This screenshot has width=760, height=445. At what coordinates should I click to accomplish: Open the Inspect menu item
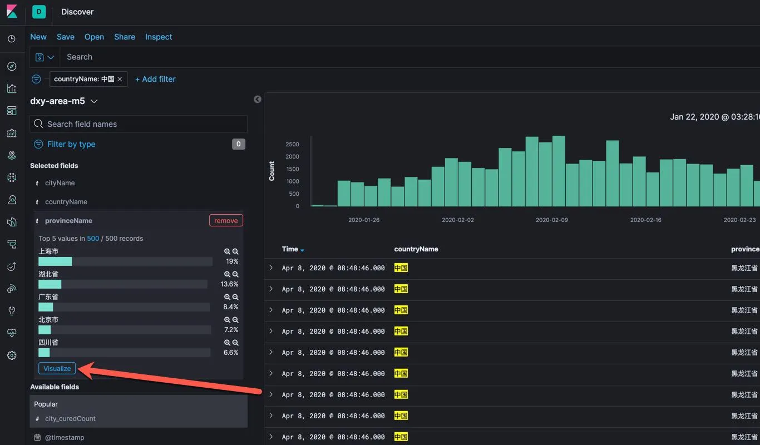[x=159, y=37]
